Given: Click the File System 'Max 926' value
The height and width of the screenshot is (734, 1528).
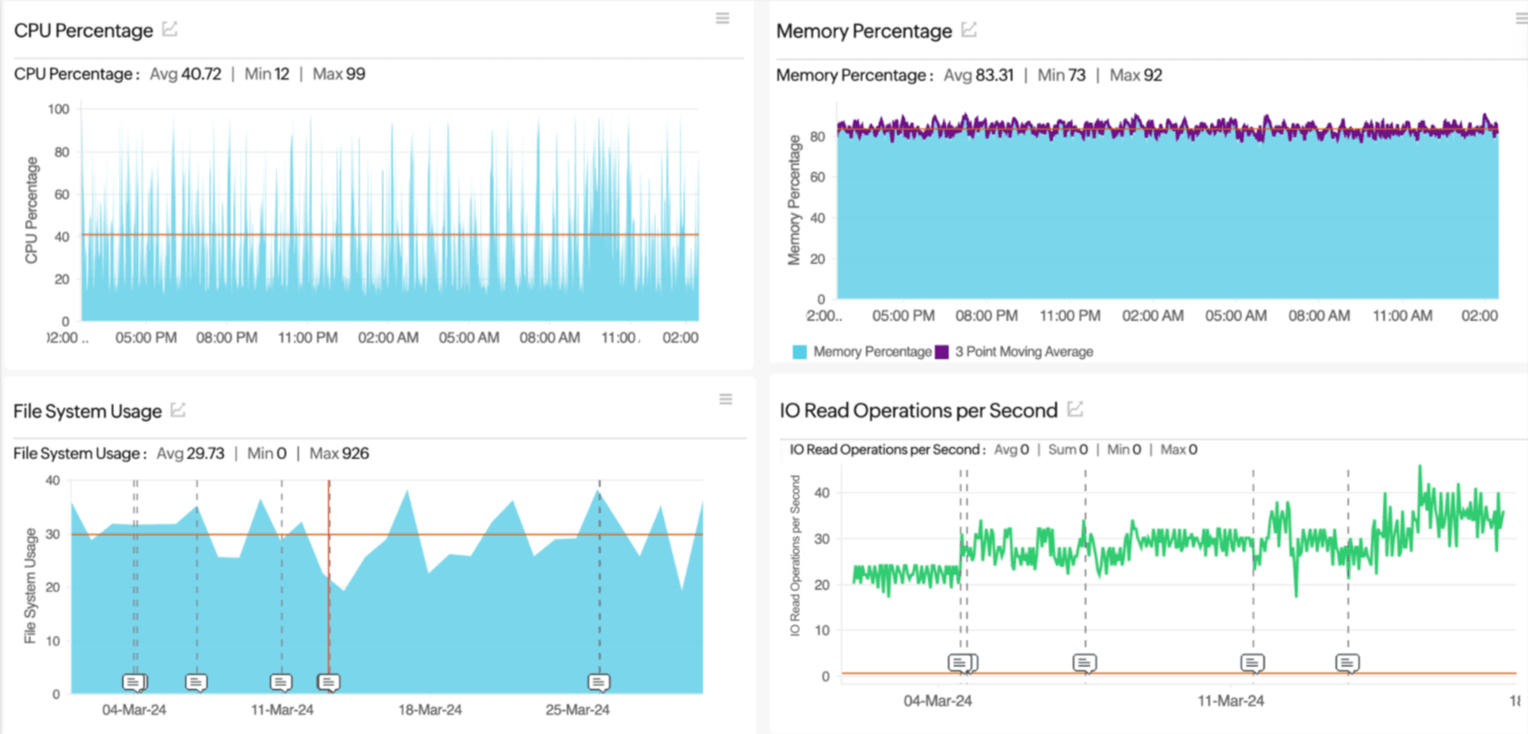Looking at the screenshot, I should [339, 453].
